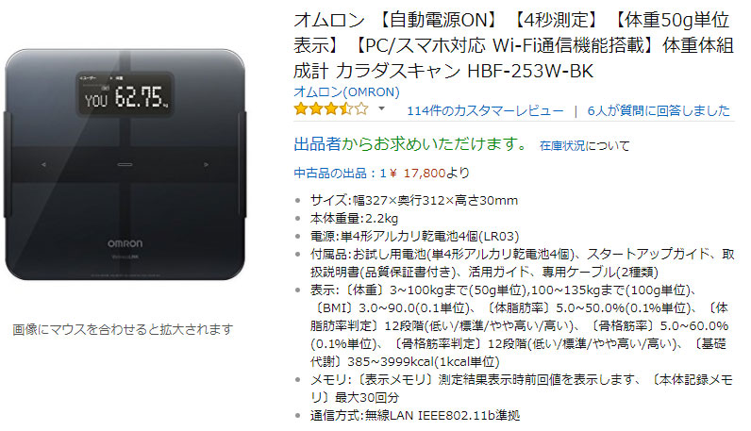751x431 pixels.
Task: Click the サイズ dimensions bullet line
Action: (414, 200)
